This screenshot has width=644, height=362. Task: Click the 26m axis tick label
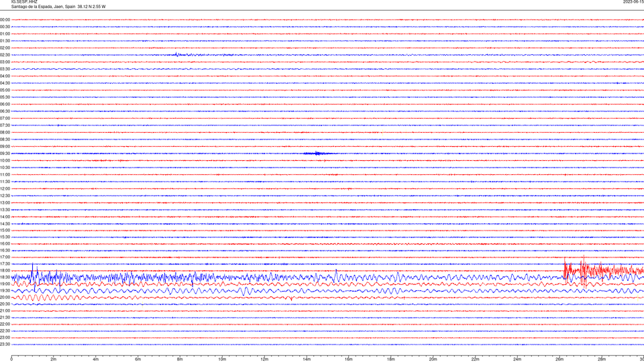559,359
